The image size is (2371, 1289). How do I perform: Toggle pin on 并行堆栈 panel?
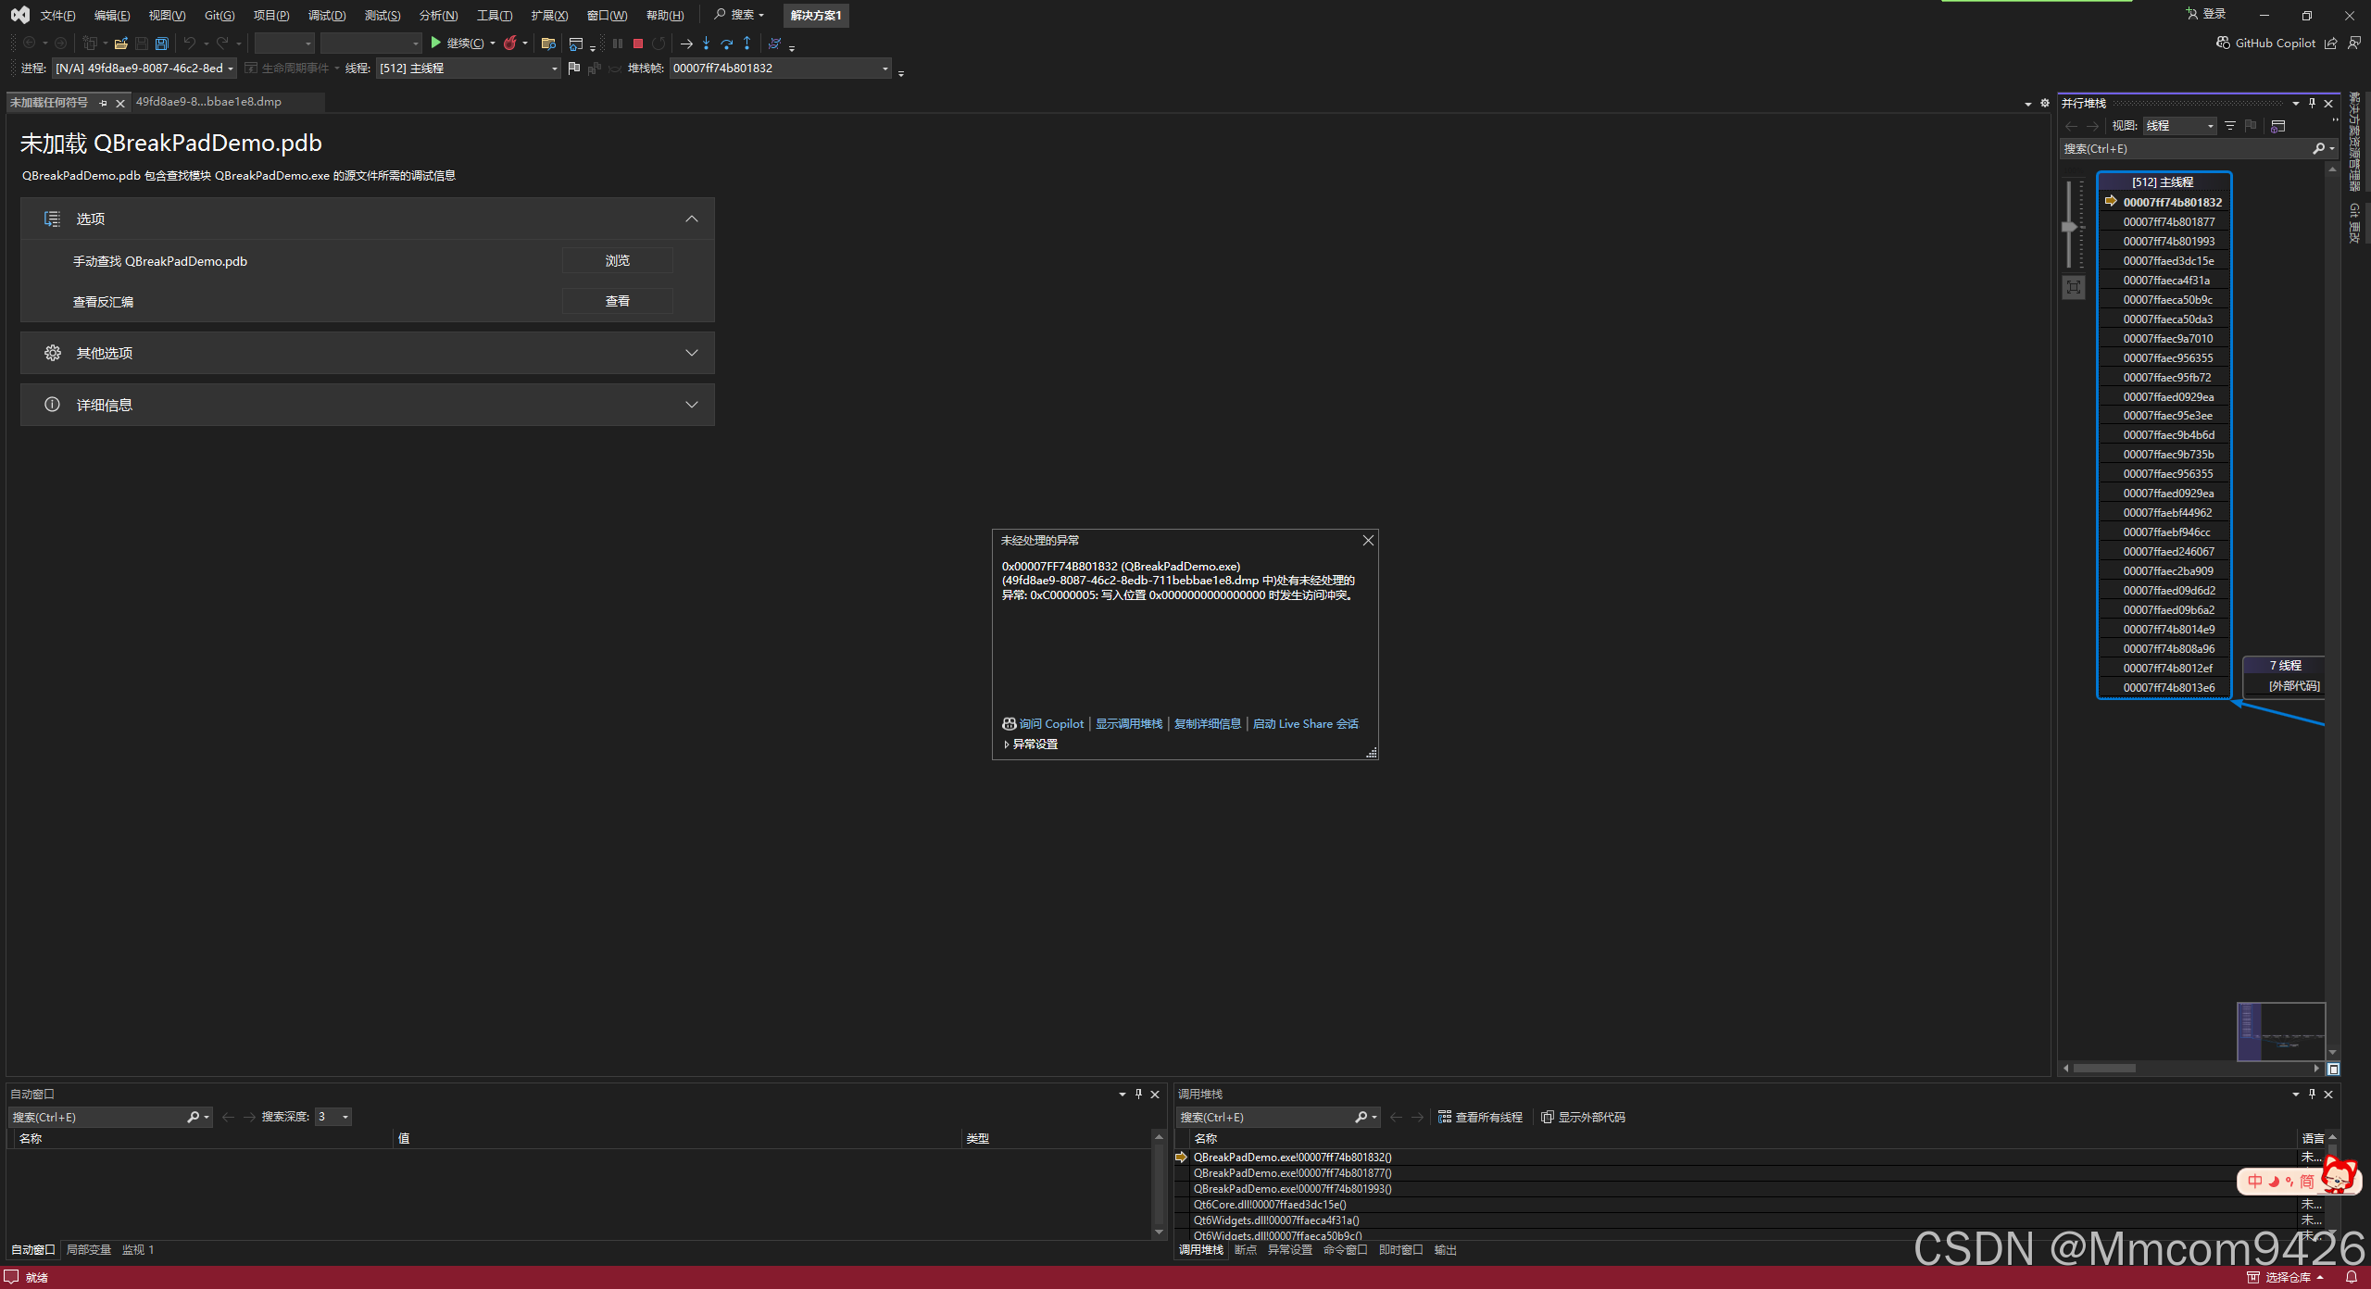point(2313,104)
